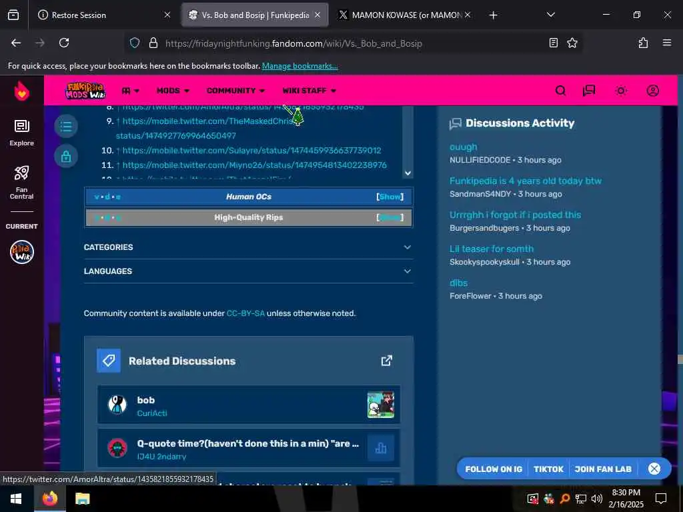The width and height of the screenshot is (683, 512).
Task: Open the bob discussion thumbnail image
Action: click(x=381, y=405)
